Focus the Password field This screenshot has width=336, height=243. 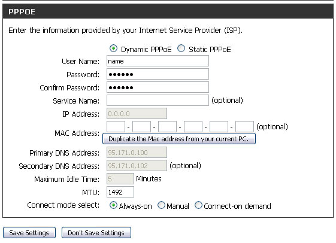pos(158,74)
